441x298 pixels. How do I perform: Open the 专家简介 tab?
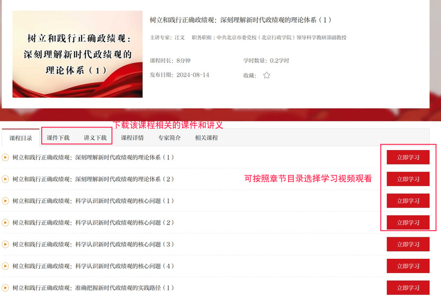tap(169, 138)
